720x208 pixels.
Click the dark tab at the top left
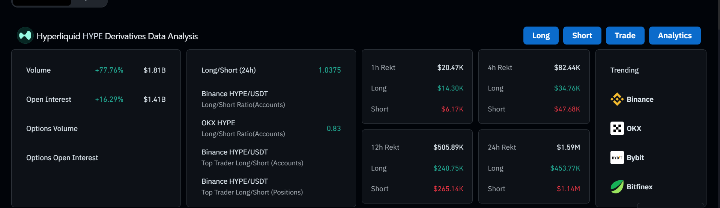[42, 2]
